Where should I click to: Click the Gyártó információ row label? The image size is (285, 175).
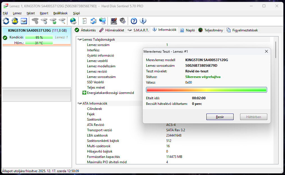pyautogui.click(x=101, y=56)
